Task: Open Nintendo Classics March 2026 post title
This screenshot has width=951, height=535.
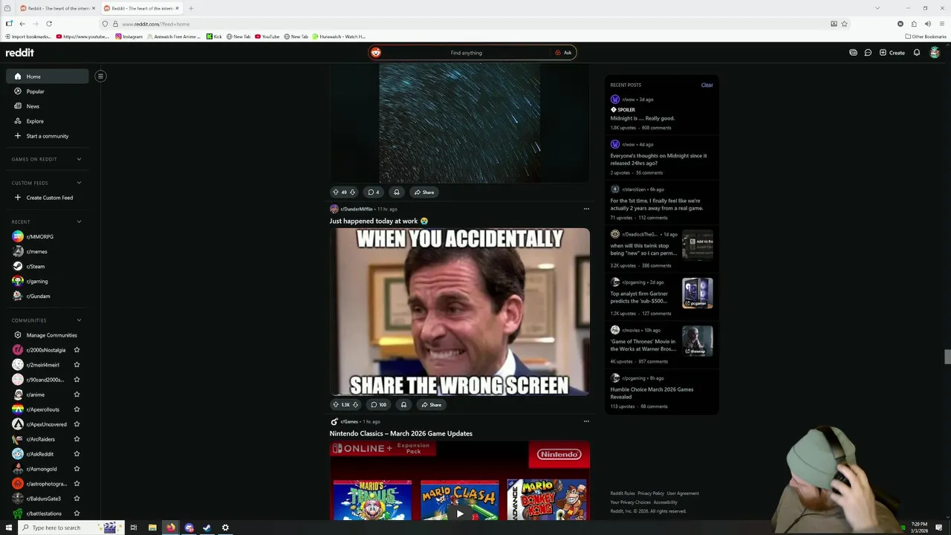Action: click(401, 433)
